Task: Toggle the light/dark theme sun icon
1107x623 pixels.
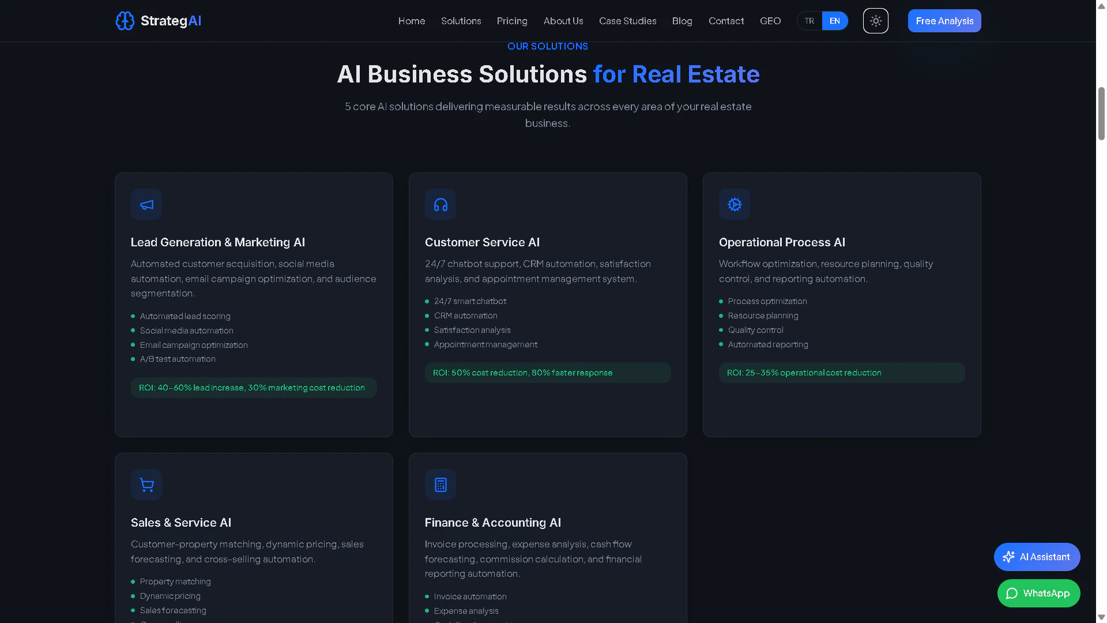Action: tap(875, 21)
